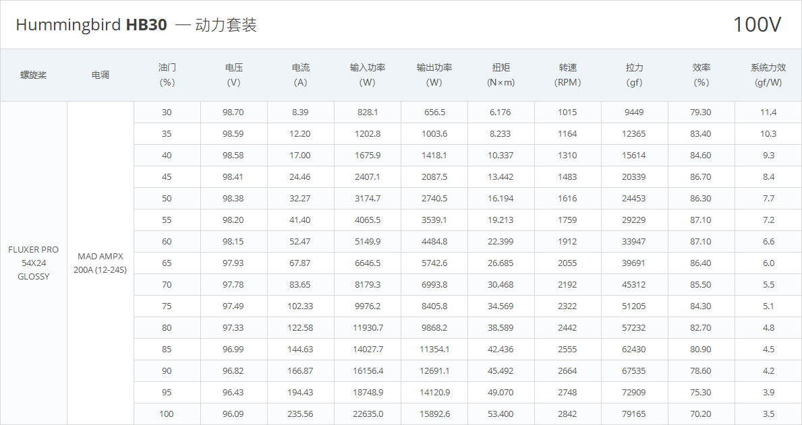Click thrust value 79165
The width and height of the screenshot is (802, 425).
(x=634, y=414)
